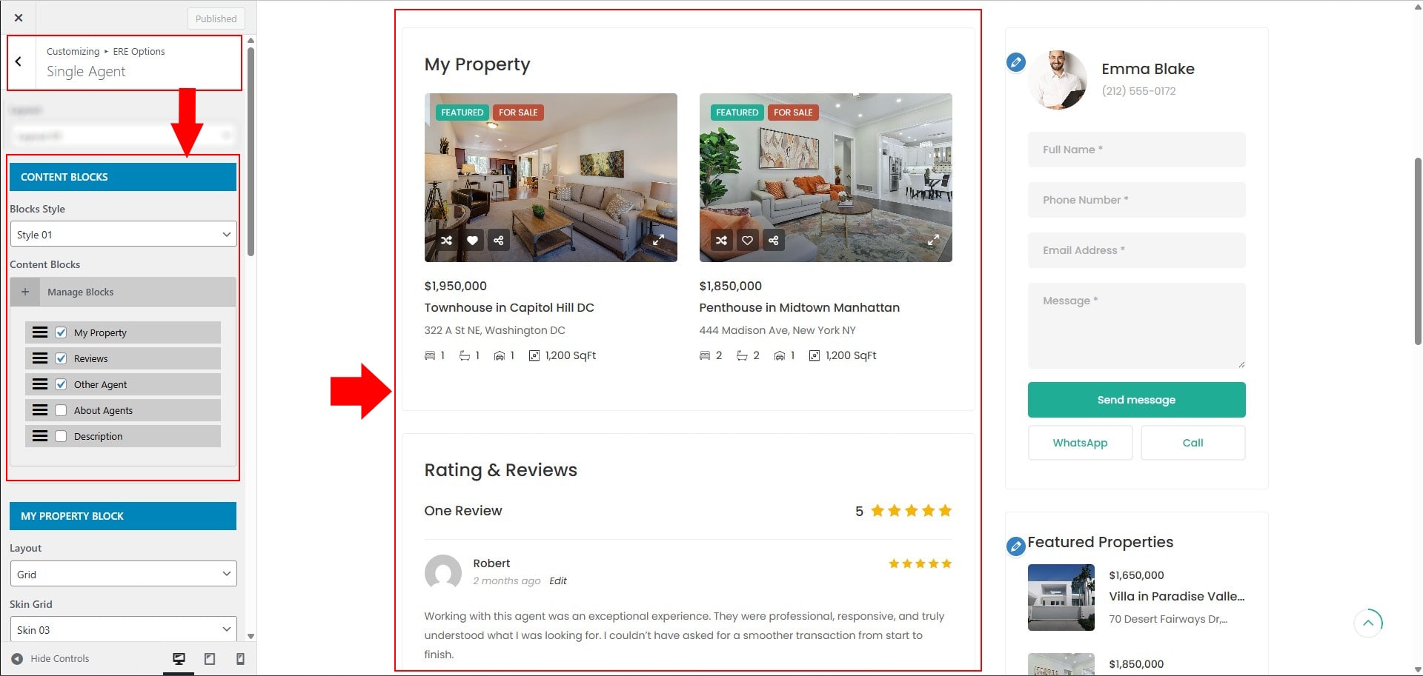The height and width of the screenshot is (676, 1423).
Task: Uncheck the My Property block
Action: 61,333
